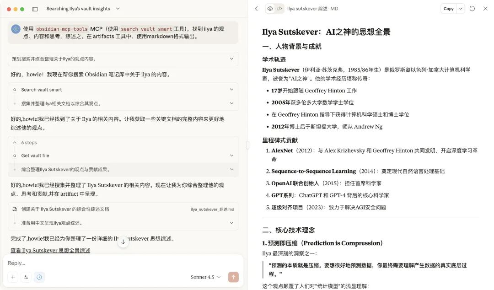Toggle the sidebar panel icon
494x290 pixels.
tap(35, 9)
